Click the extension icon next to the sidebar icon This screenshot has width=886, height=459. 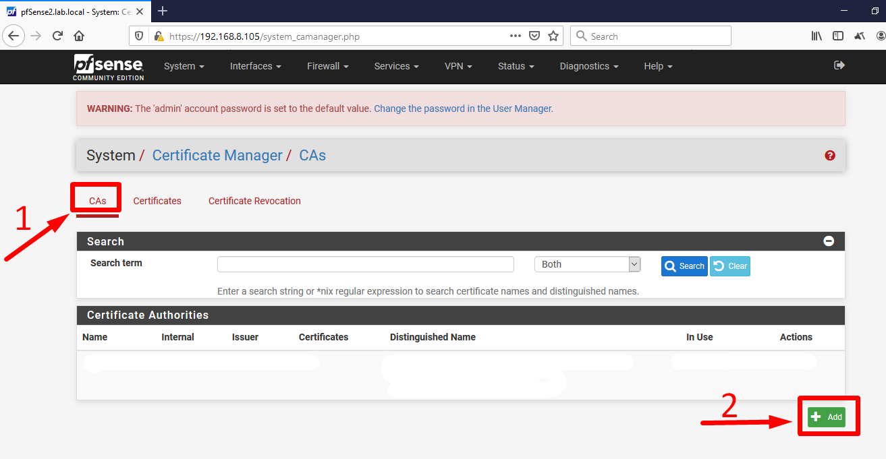click(x=859, y=36)
